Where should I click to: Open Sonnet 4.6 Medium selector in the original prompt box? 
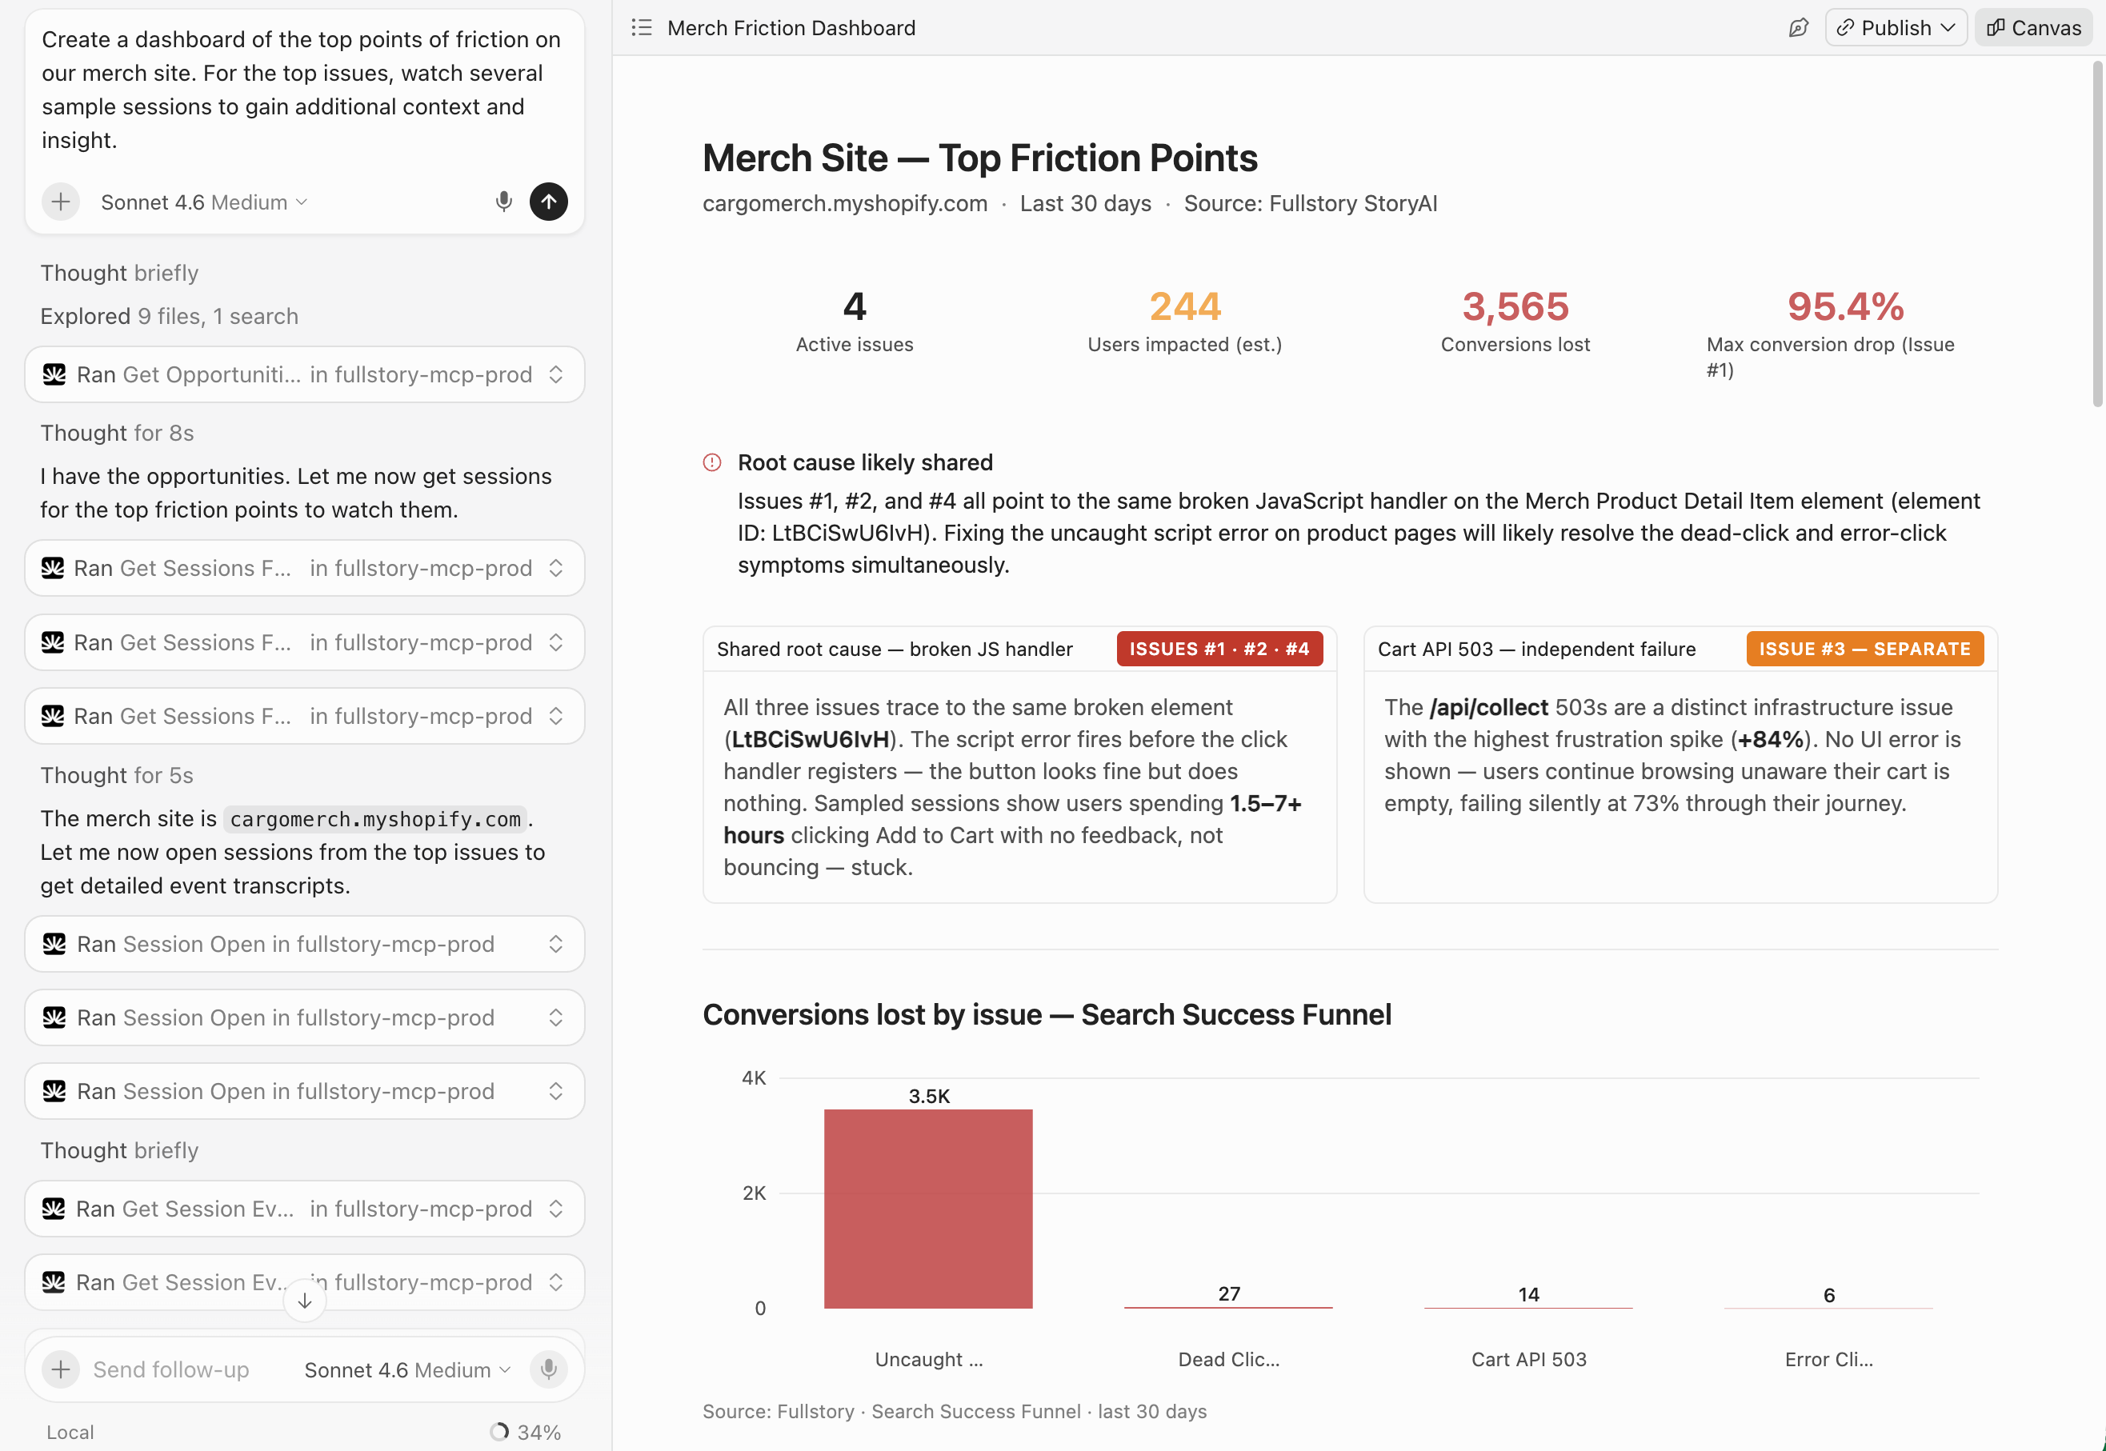coord(204,202)
